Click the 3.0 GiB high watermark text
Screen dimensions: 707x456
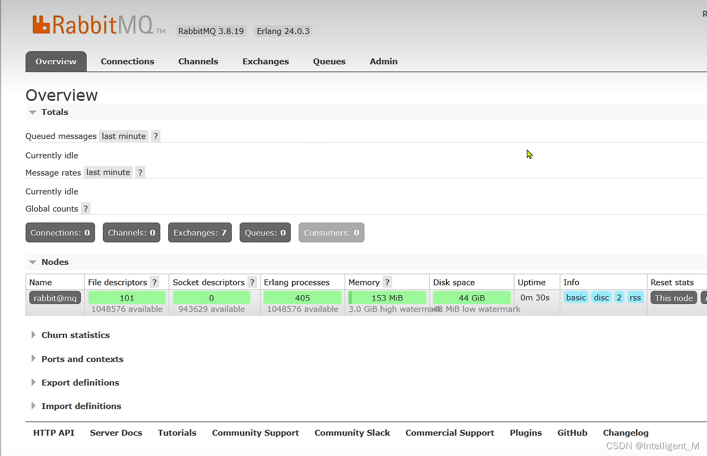click(394, 309)
